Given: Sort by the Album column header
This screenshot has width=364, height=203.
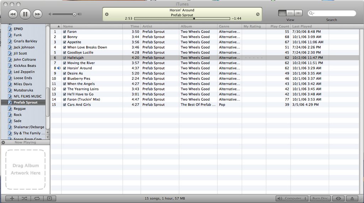Looking at the screenshot, I should pos(198,26).
